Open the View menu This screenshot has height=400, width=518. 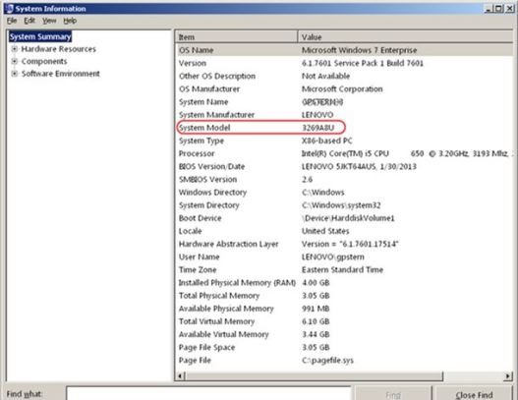pos(49,21)
